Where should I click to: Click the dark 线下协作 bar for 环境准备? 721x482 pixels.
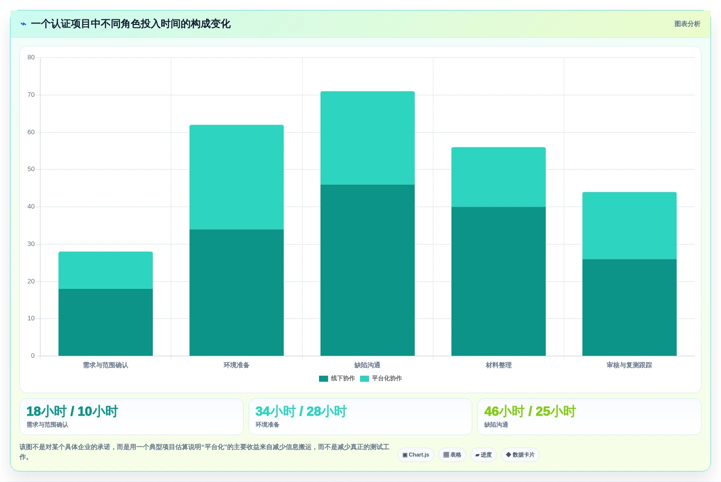click(237, 292)
